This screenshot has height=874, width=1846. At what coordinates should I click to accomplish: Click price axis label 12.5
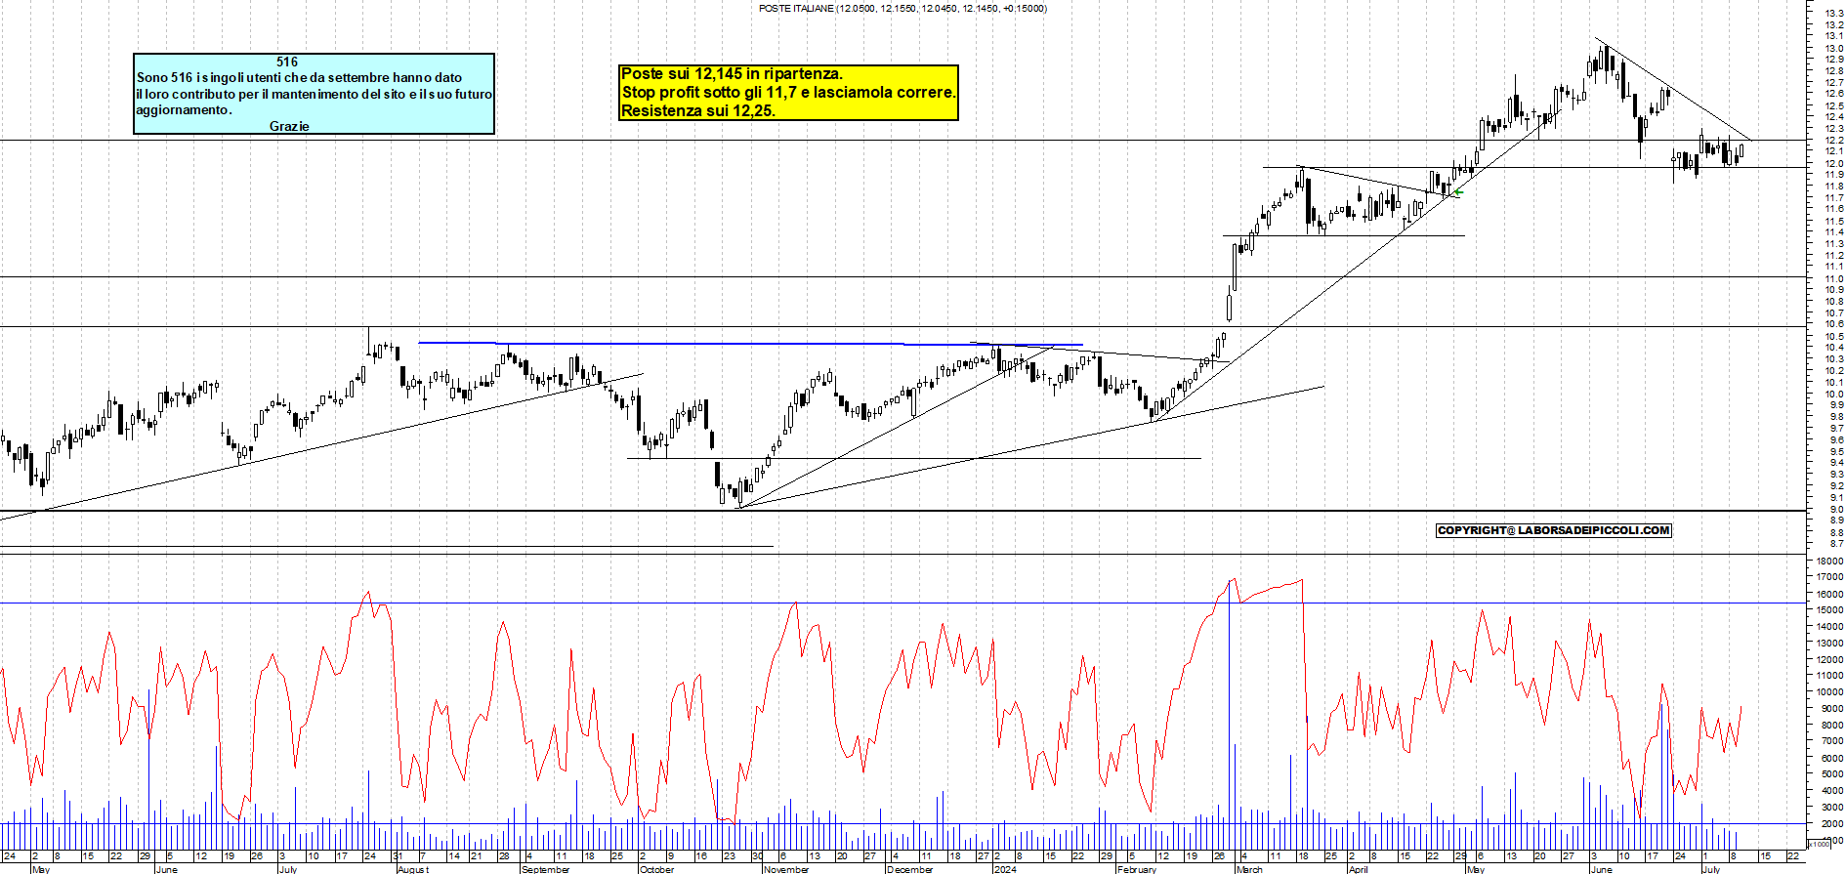tap(1833, 105)
